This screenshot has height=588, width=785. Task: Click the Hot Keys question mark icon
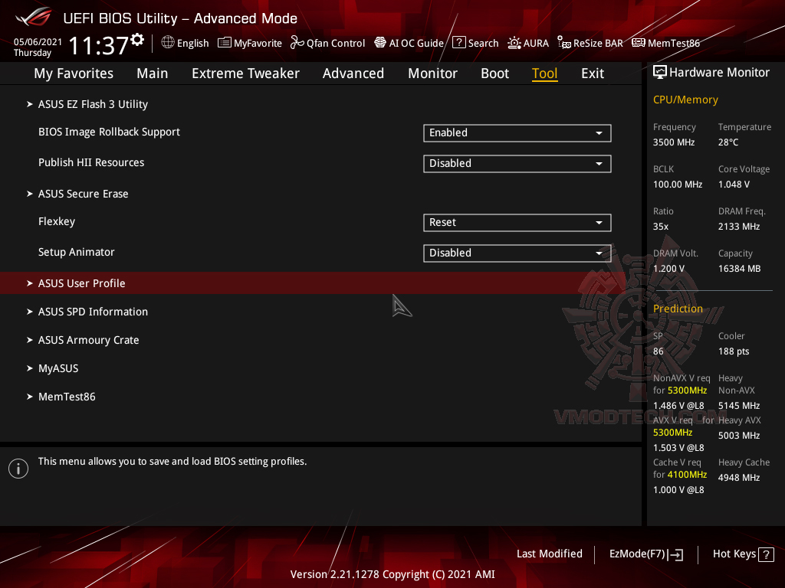[x=766, y=554]
